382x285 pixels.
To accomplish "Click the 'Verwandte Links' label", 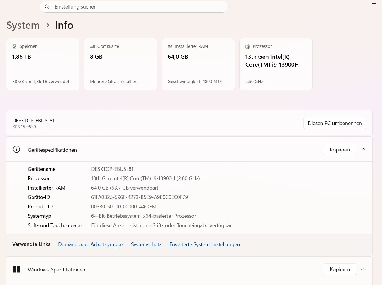I will click(31, 244).
